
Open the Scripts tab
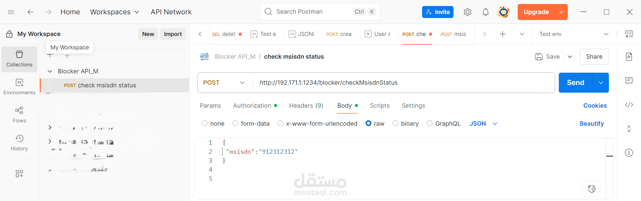click(380, 106)
